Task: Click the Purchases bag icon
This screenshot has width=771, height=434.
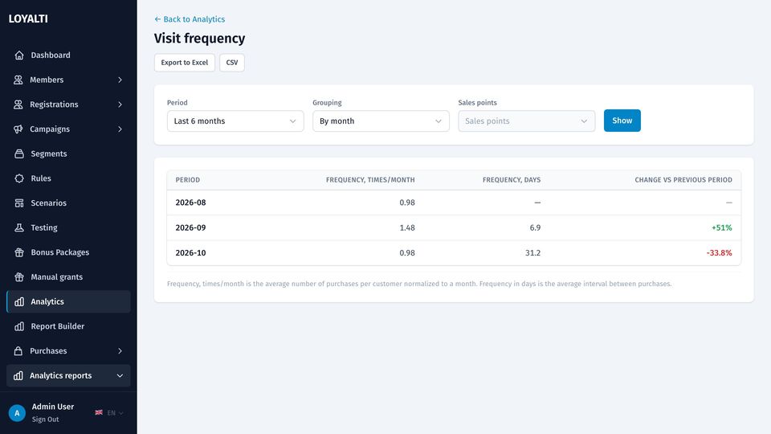Action: (18, 351)
